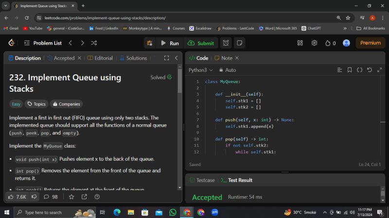Collapse the description panel chevron
Viewport: 389px width, 218px height.
tap(177, 58)
